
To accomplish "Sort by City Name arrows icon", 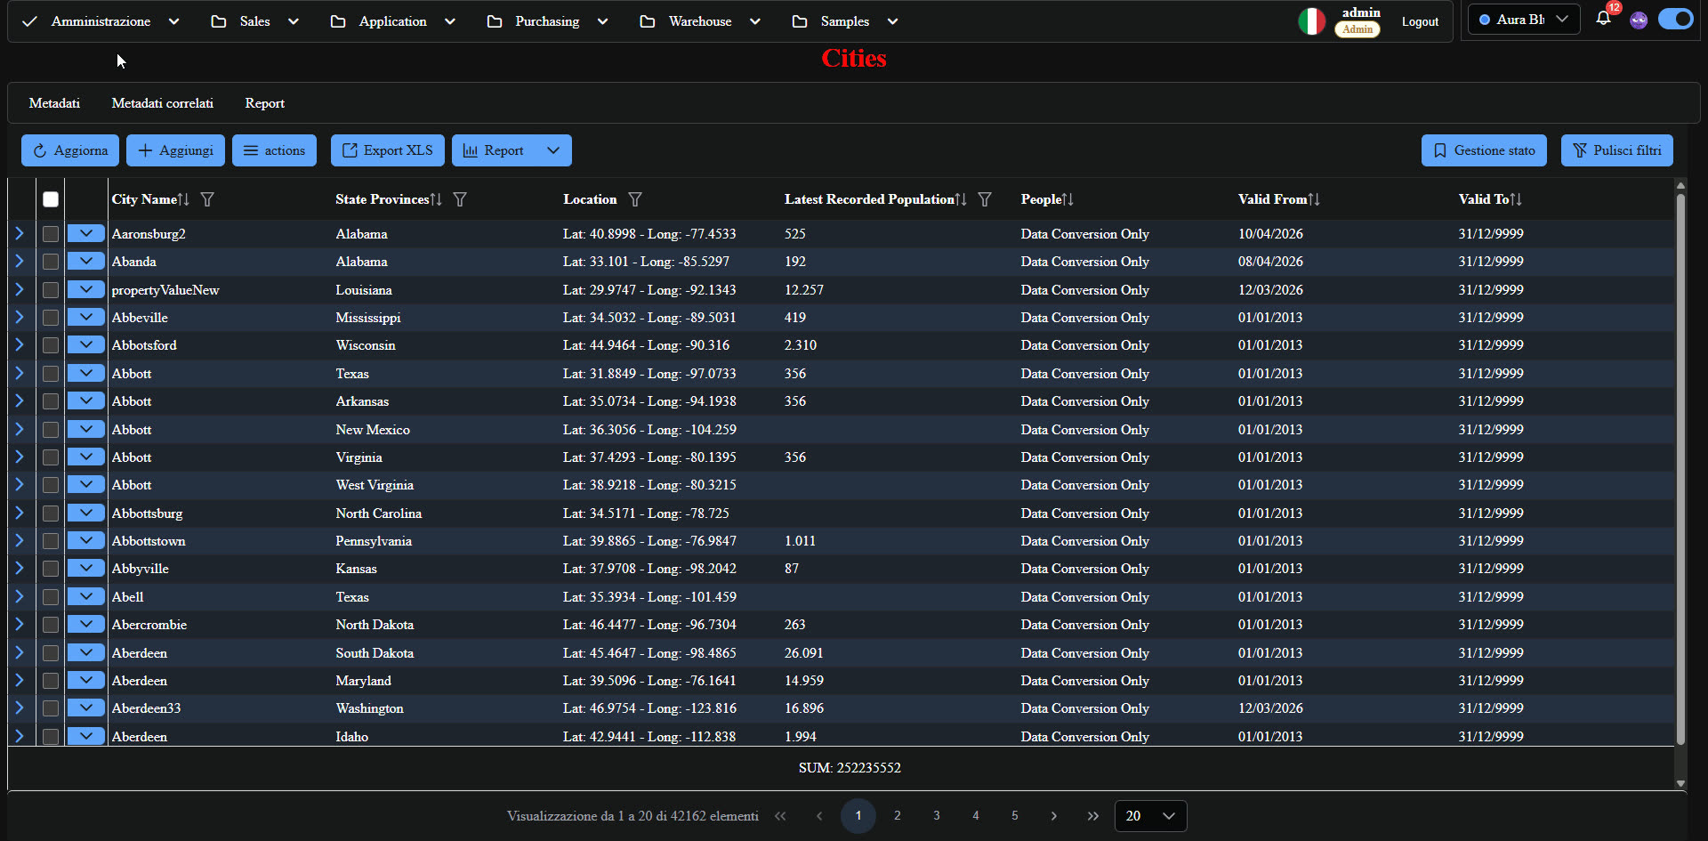I will (x=183, y=199).
